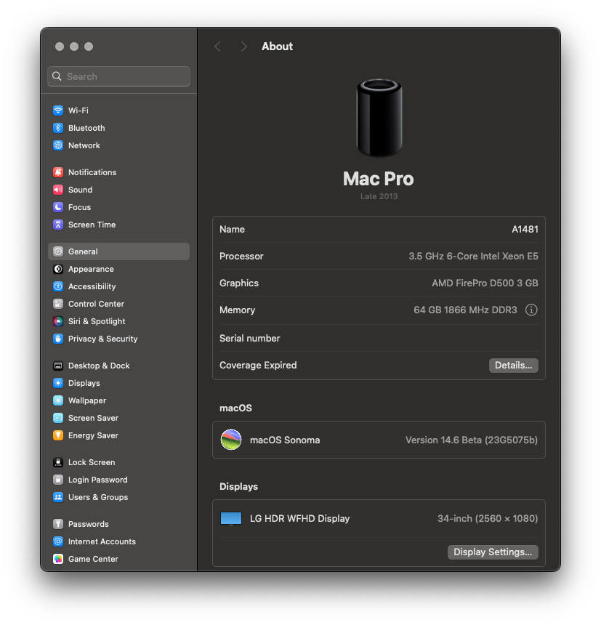601x625 pixels.
Task: Click the Energy Saver bulb icon
Action: pos(58,435)
